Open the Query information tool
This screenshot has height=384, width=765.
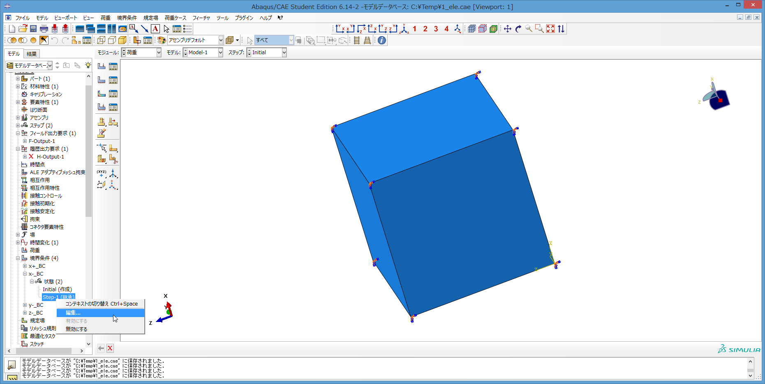click(x=382, y=40)
